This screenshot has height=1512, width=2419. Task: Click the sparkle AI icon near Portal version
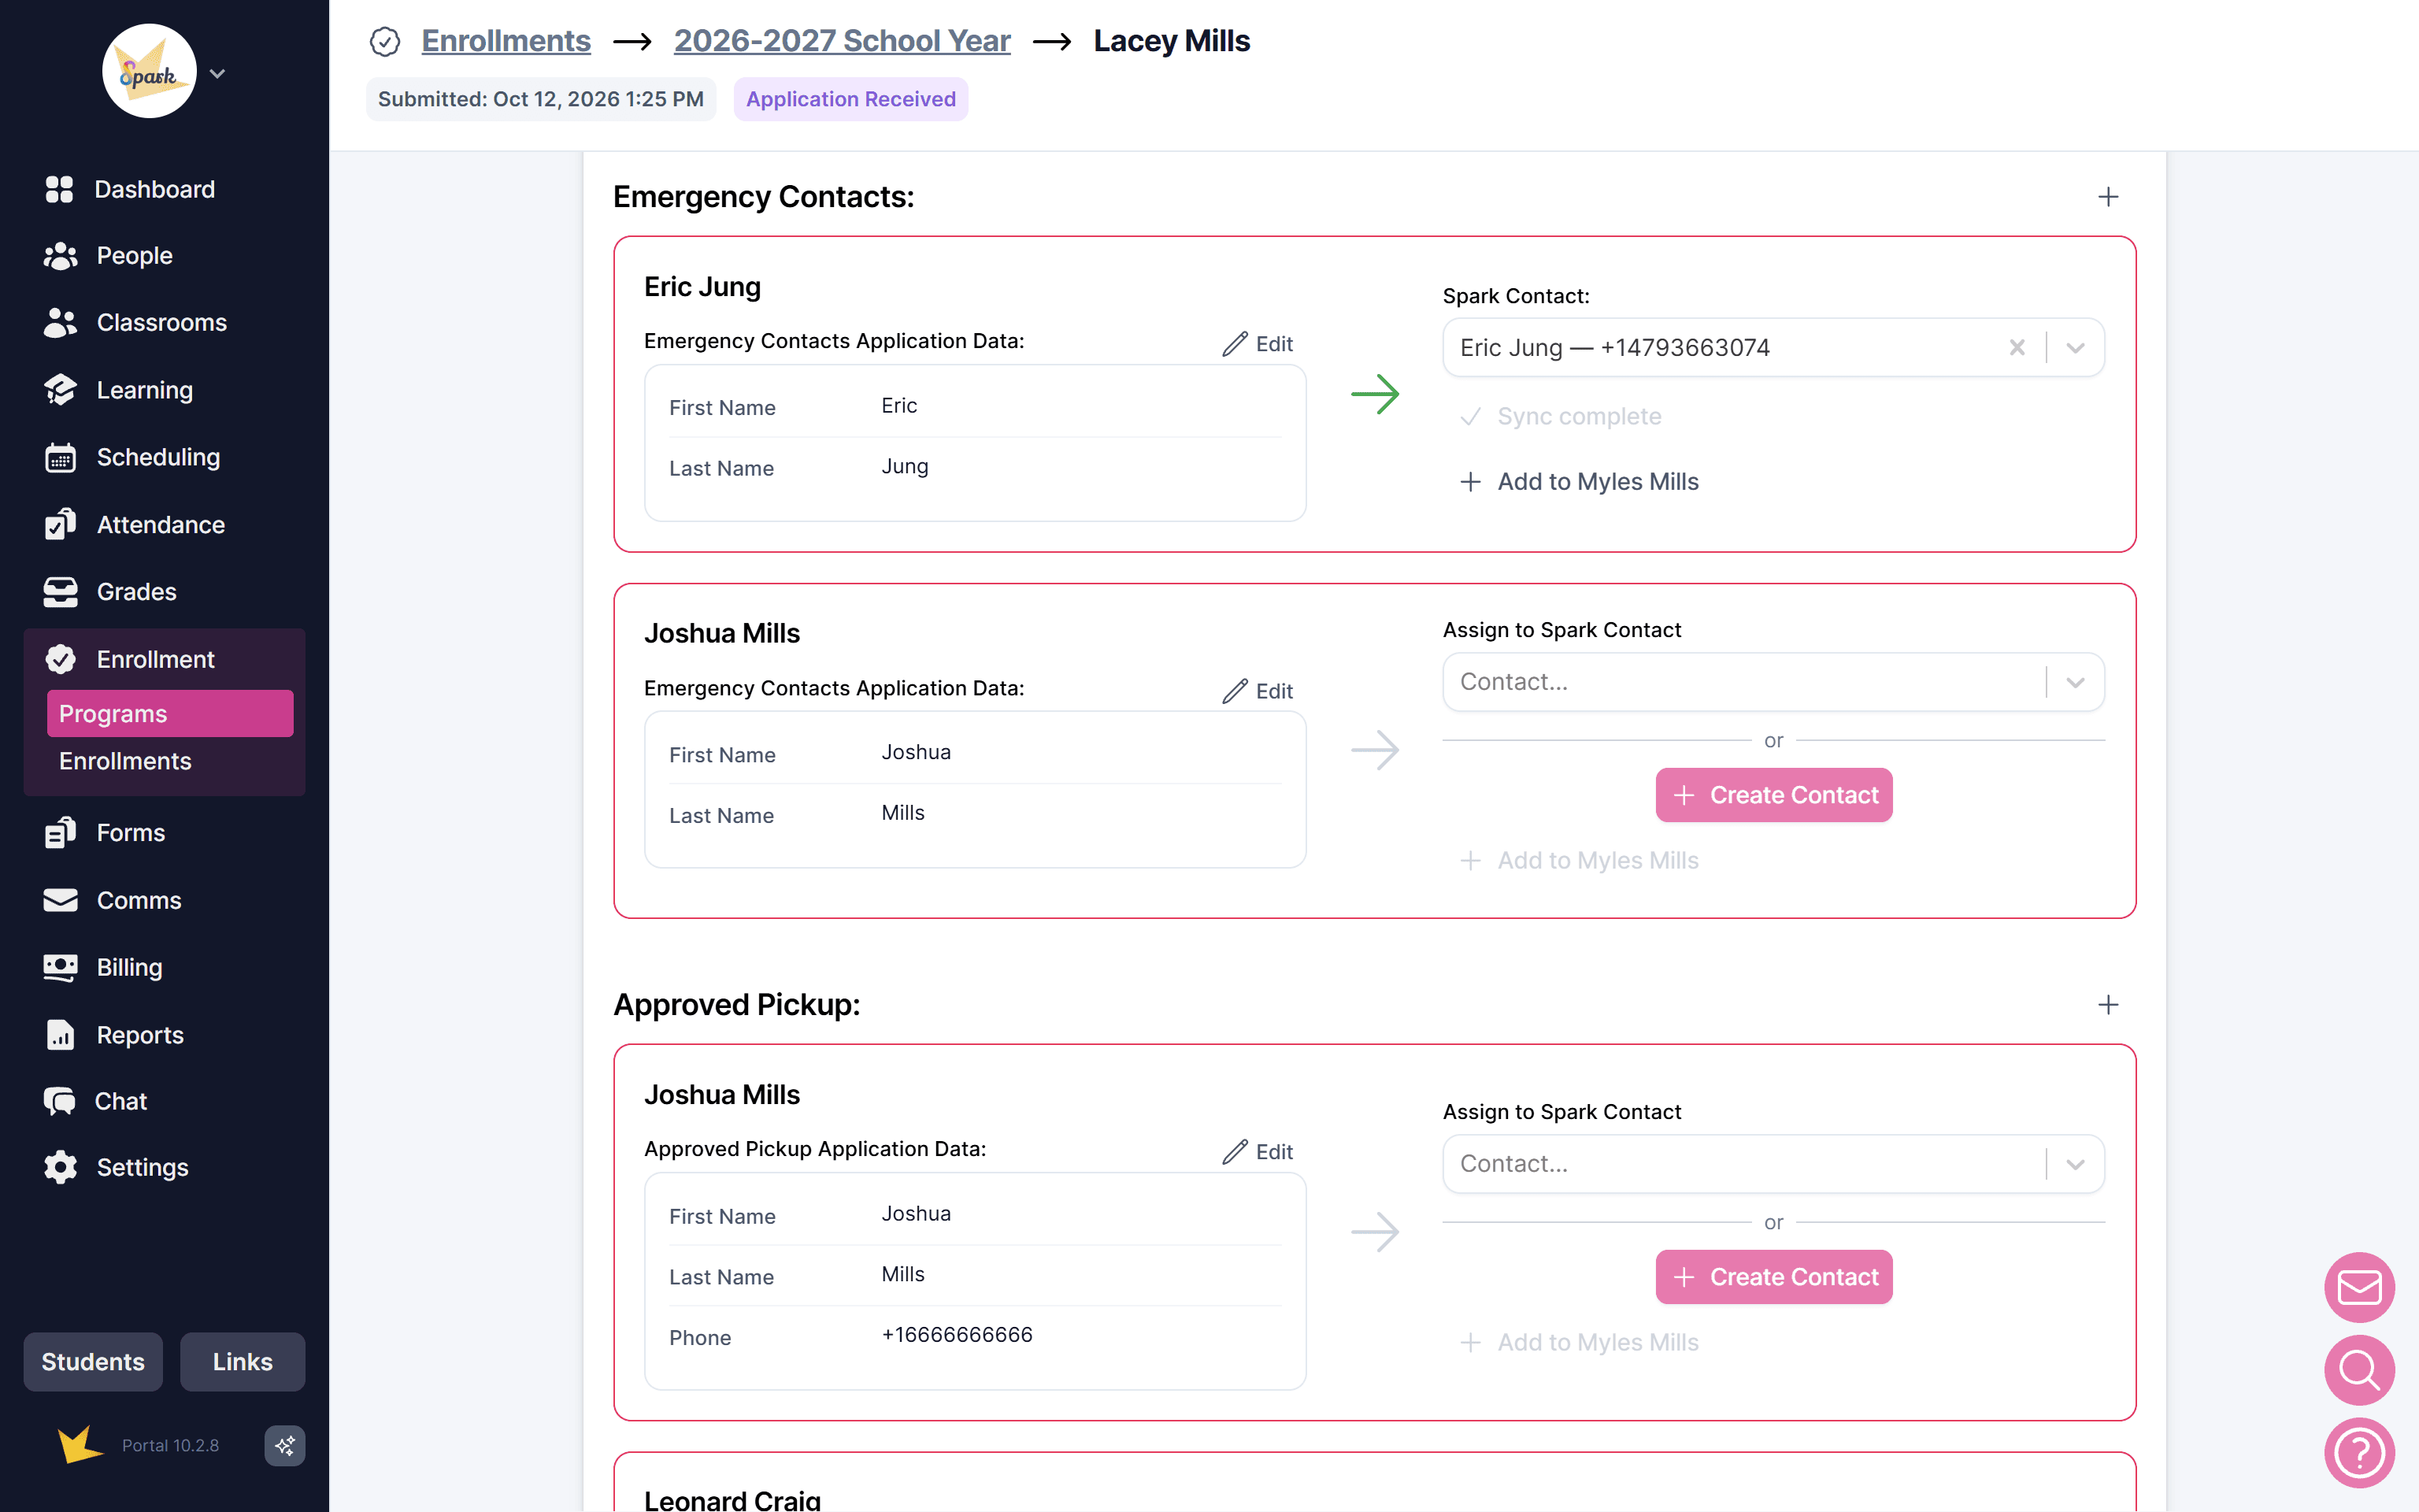click(285, 1445)
